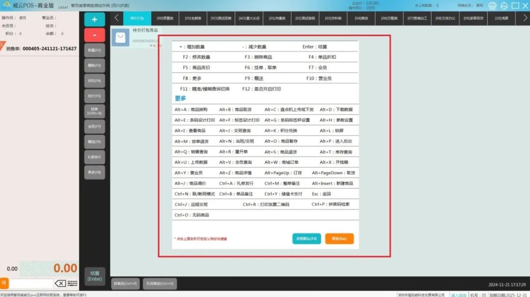The height and width of the screenshot is (297, 530).
Task: Click the teal plus quantity button
Action: click(94, 19)
